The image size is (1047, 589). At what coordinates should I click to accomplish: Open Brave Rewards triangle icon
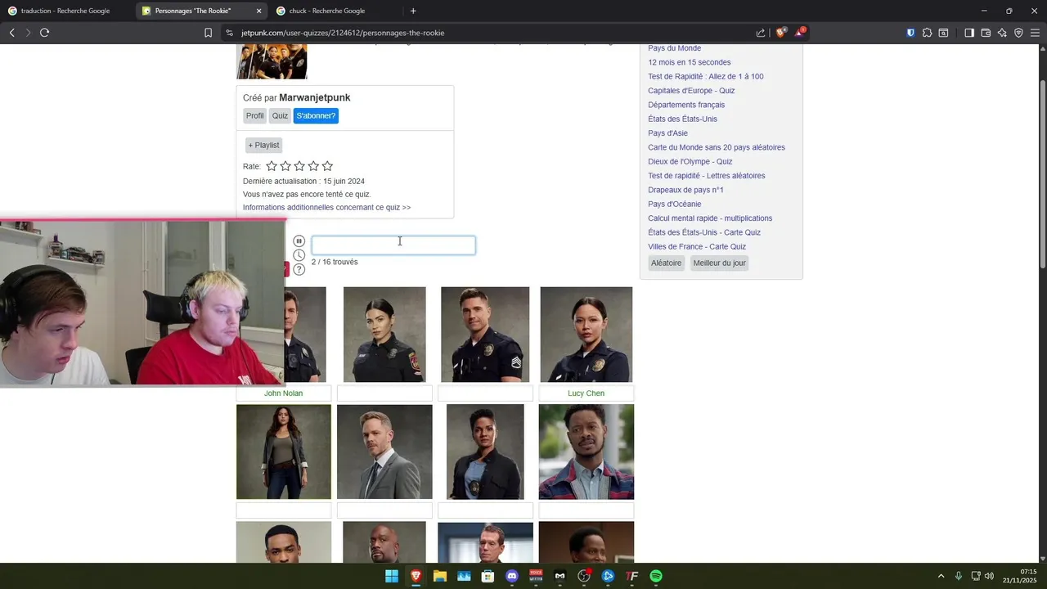pyautogui.click(x=800, y=33)
